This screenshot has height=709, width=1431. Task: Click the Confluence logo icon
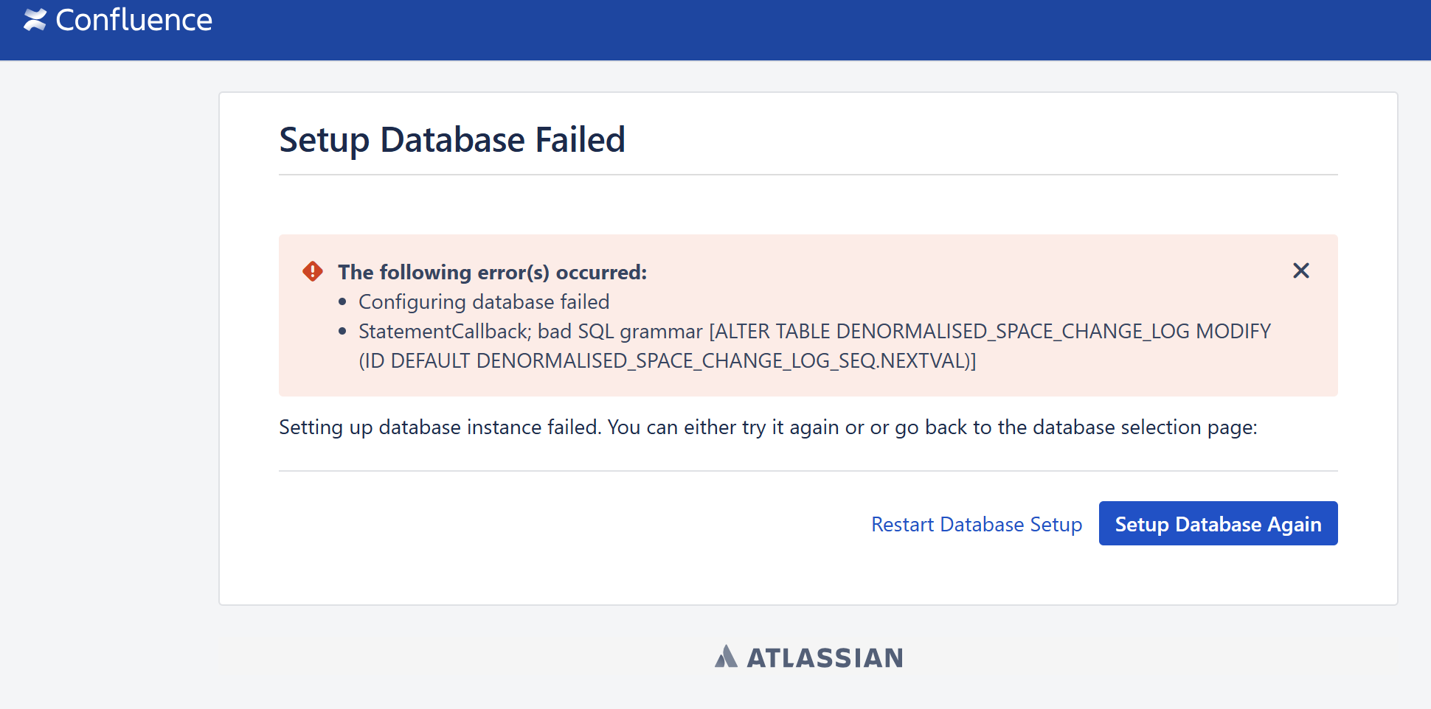35,20
